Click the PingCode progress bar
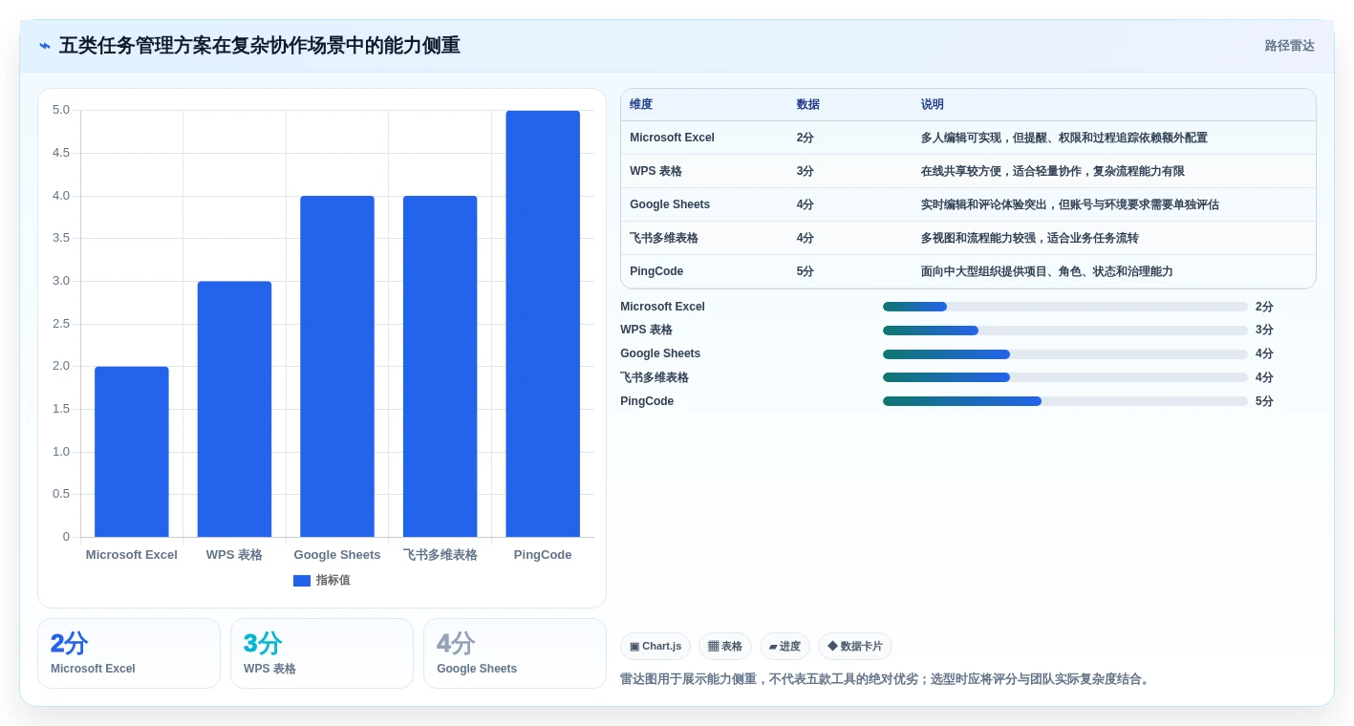The image size is (1354, 726). [x=1065, y=401]
